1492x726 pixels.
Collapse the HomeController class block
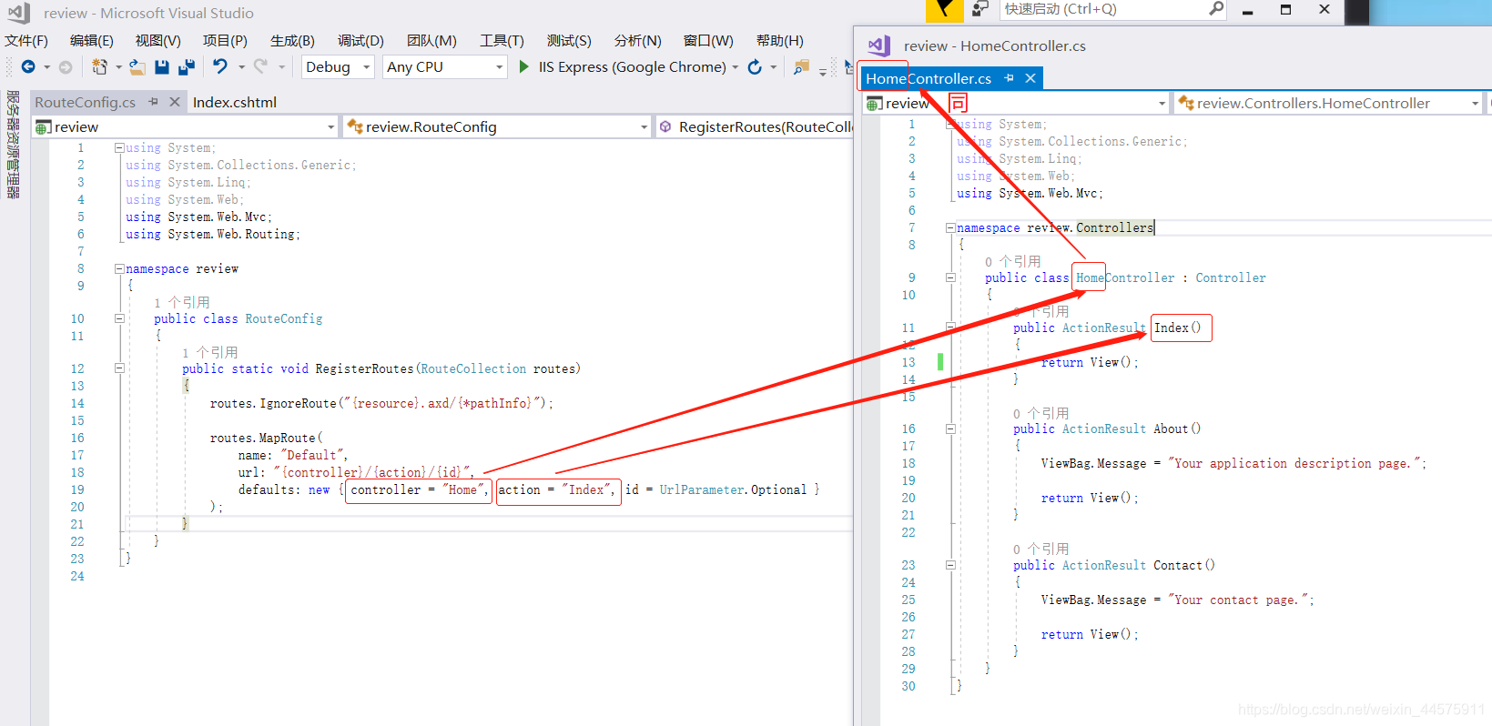(950, 277)
